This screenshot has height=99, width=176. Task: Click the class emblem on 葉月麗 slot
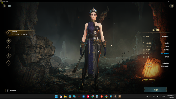8,33
